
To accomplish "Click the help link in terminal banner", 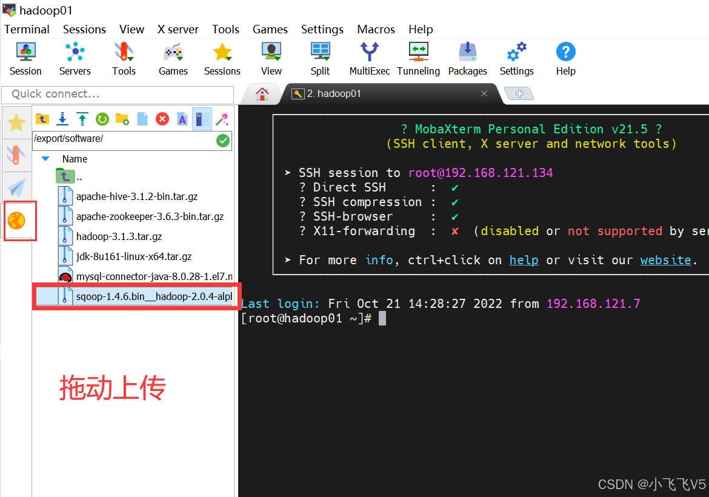I will tap(524, 260).
